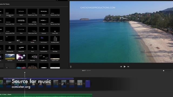The height and width of the screenshot is (97, 173).
Task: Select the purple end title clip
Action: click(88, 84)
